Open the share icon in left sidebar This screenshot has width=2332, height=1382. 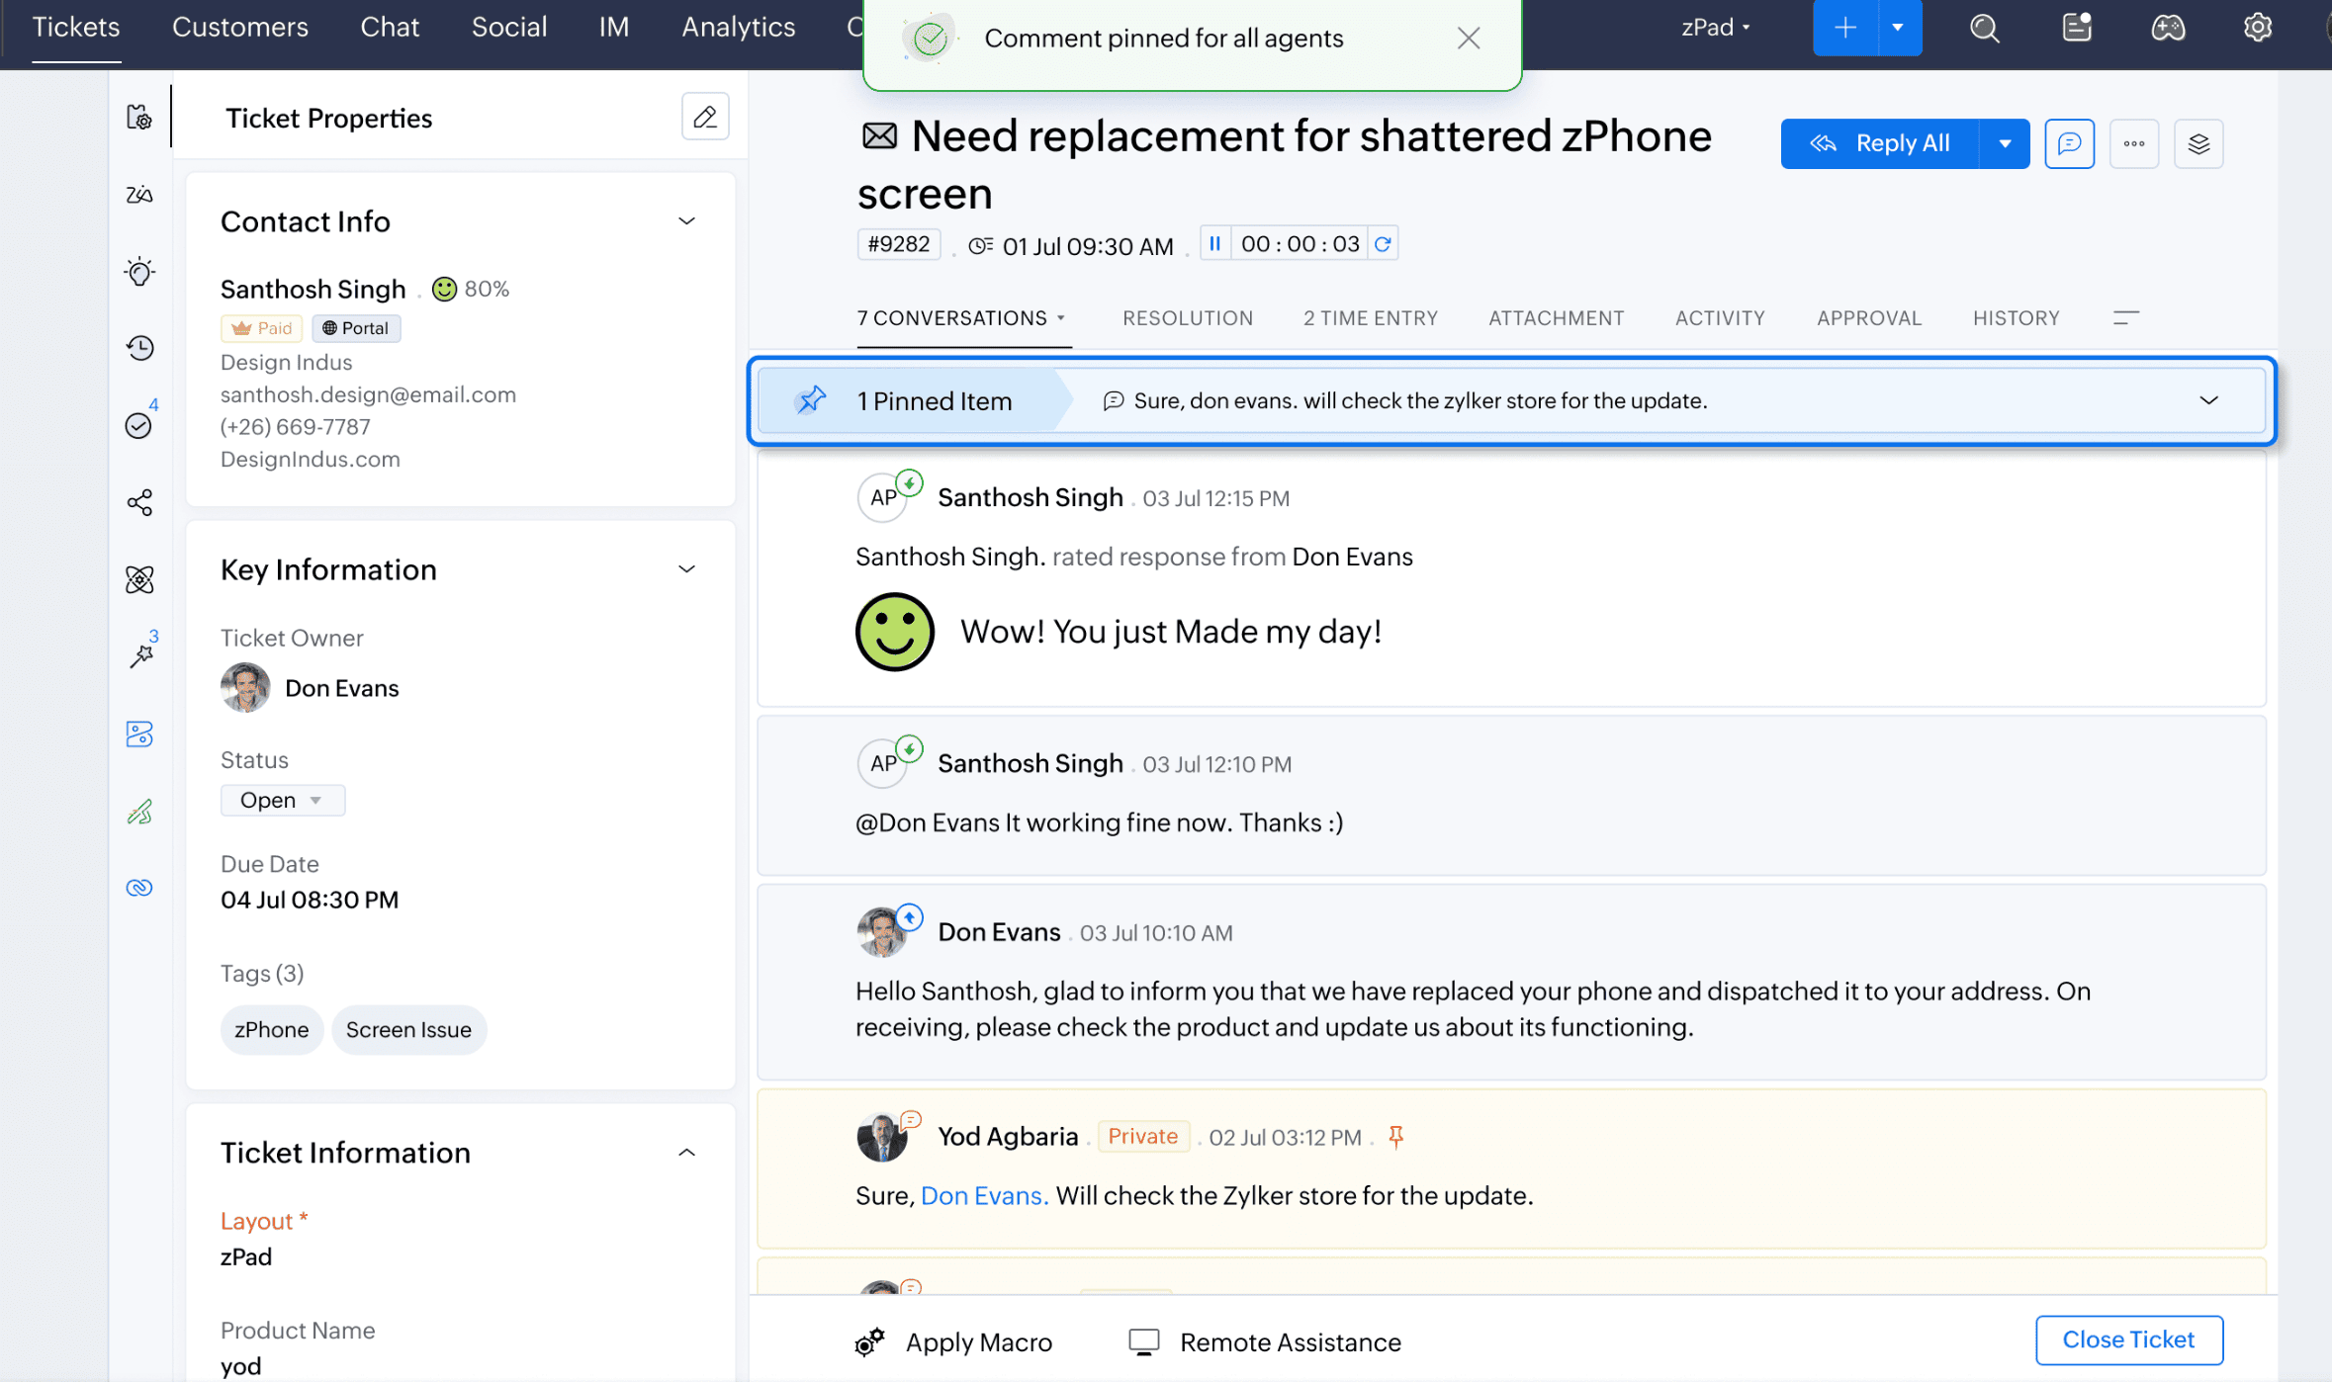(139, 502)
